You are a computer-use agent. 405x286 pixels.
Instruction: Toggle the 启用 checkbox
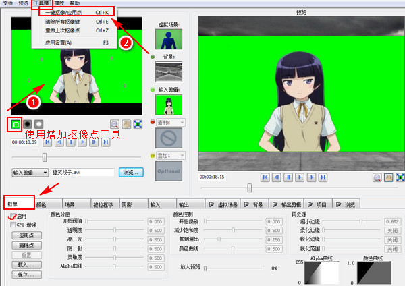pos(13,217)
